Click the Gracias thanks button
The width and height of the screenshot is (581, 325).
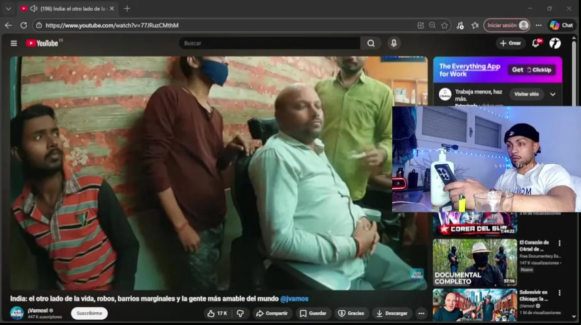(351, 313)
